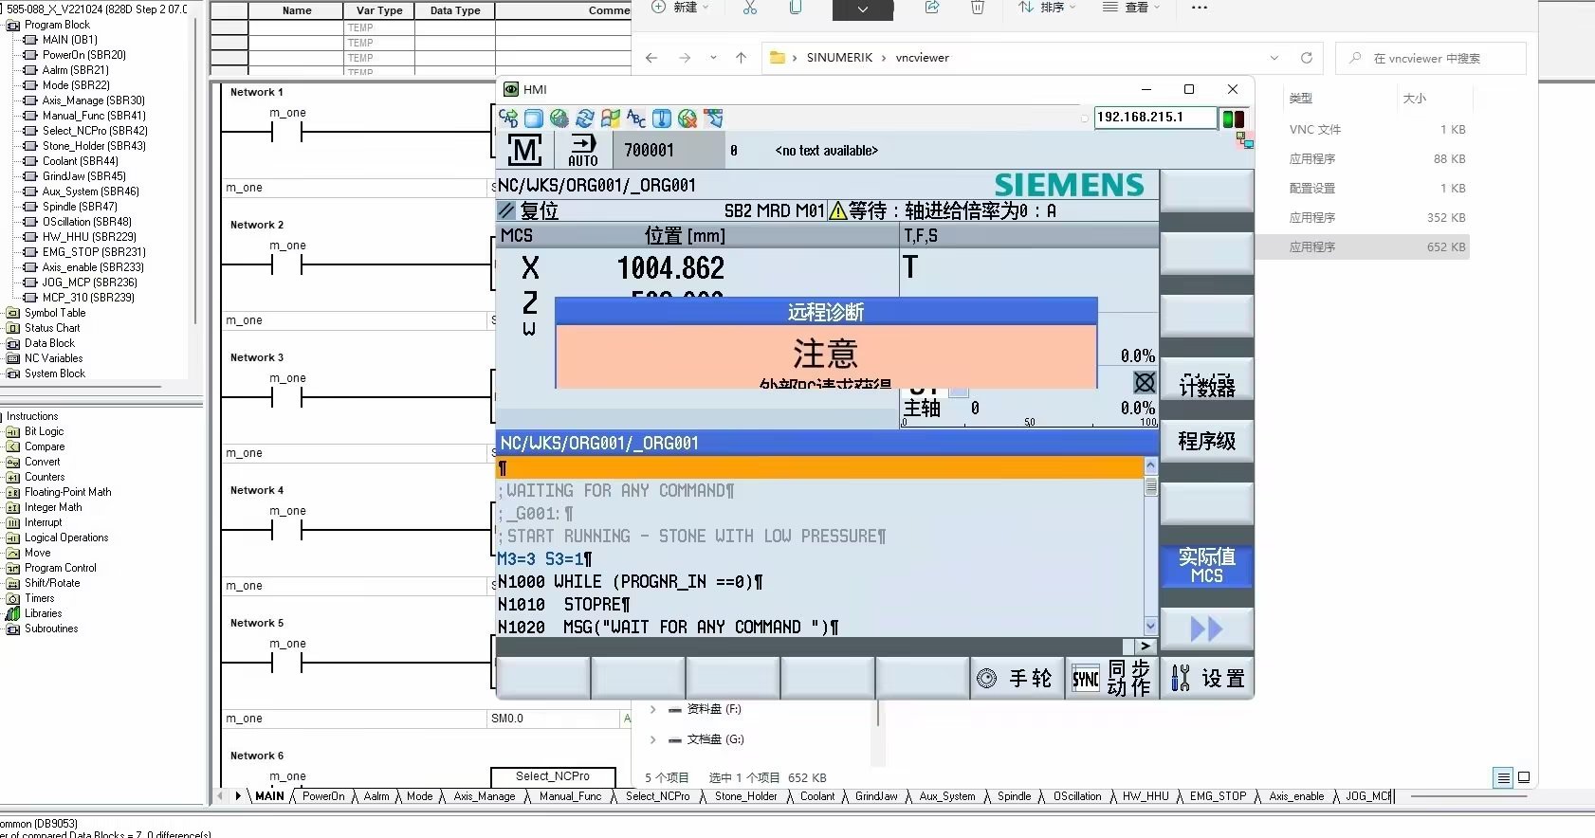The width and height of the screenshot is (1595, 838).
Task: Click the crossed-box feed override icon
Action: (1145, 382)
